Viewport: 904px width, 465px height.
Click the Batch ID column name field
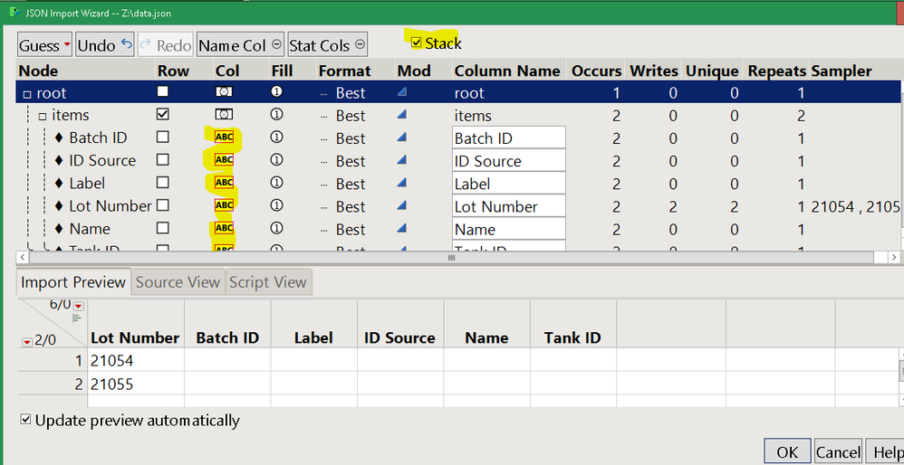pyautogui.click(x=508, y=138)
